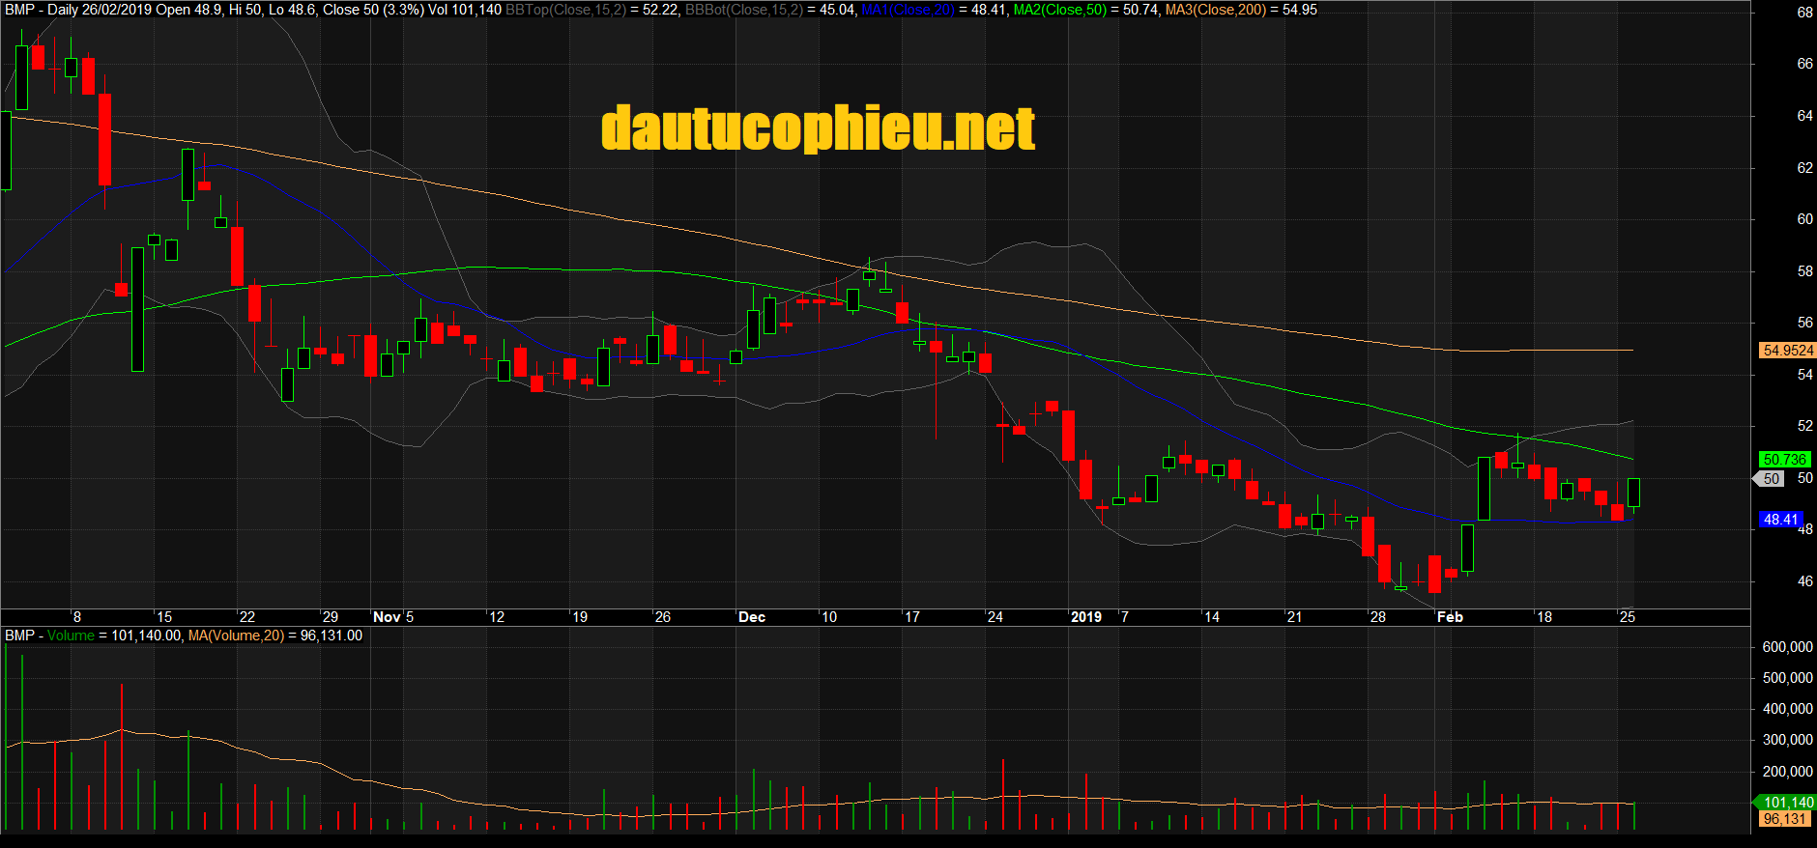Click the blue 48.41 price axis tag
Image resolution: width=1817 pixels, height=848 pixels.
point(1780,520)
